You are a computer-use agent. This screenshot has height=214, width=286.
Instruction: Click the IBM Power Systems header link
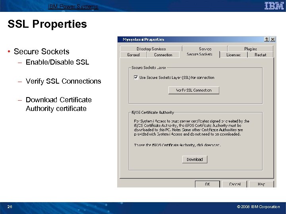(73, 7)
